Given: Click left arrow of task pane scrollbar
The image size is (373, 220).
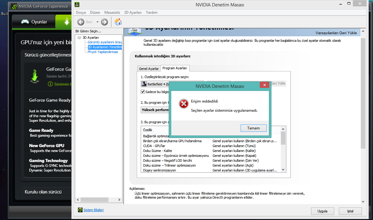Looking at the screenshot, I should pos(78,200).
